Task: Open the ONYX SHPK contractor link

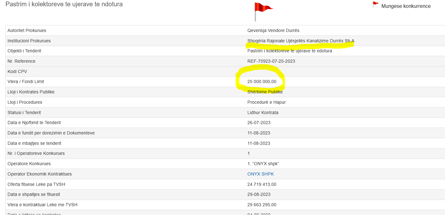Action: [x=260, y=174]
